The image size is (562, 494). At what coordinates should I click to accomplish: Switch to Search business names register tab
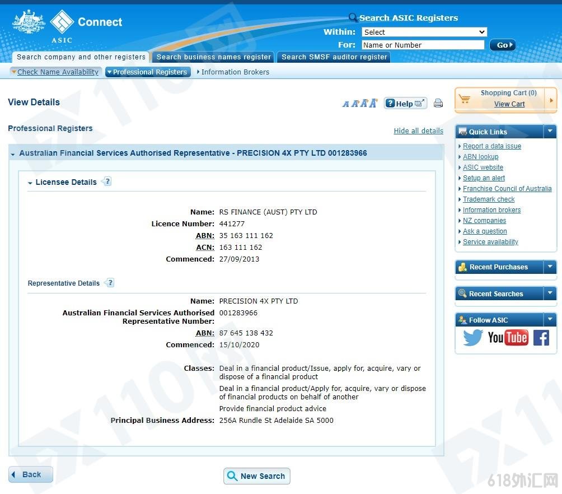pyautogui.click(x=213, y=57)
